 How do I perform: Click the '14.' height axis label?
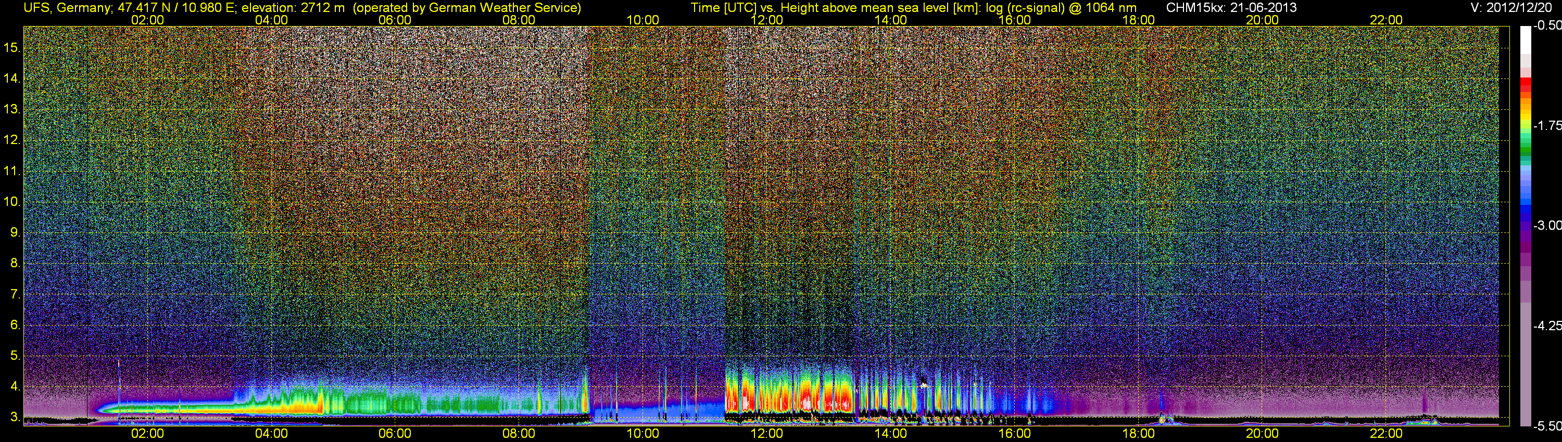12,78
